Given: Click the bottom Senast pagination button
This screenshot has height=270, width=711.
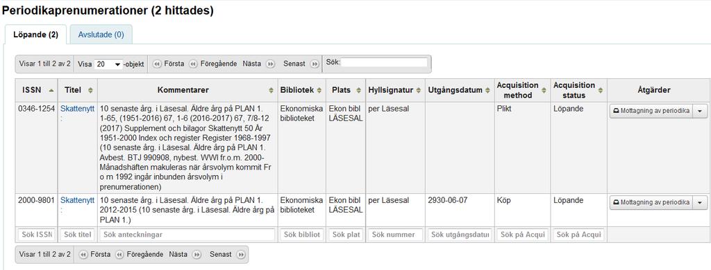Looking at the screenshot, I should [x=227, y=255].
